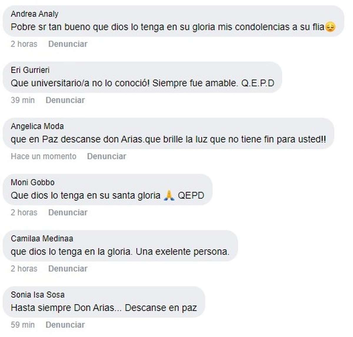Click the 'Hace un momento' timestamp
Image resolution: width=353 pixels, height=337 pixels.
point(44,156)
